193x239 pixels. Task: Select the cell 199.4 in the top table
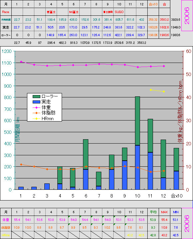[51, 20]
